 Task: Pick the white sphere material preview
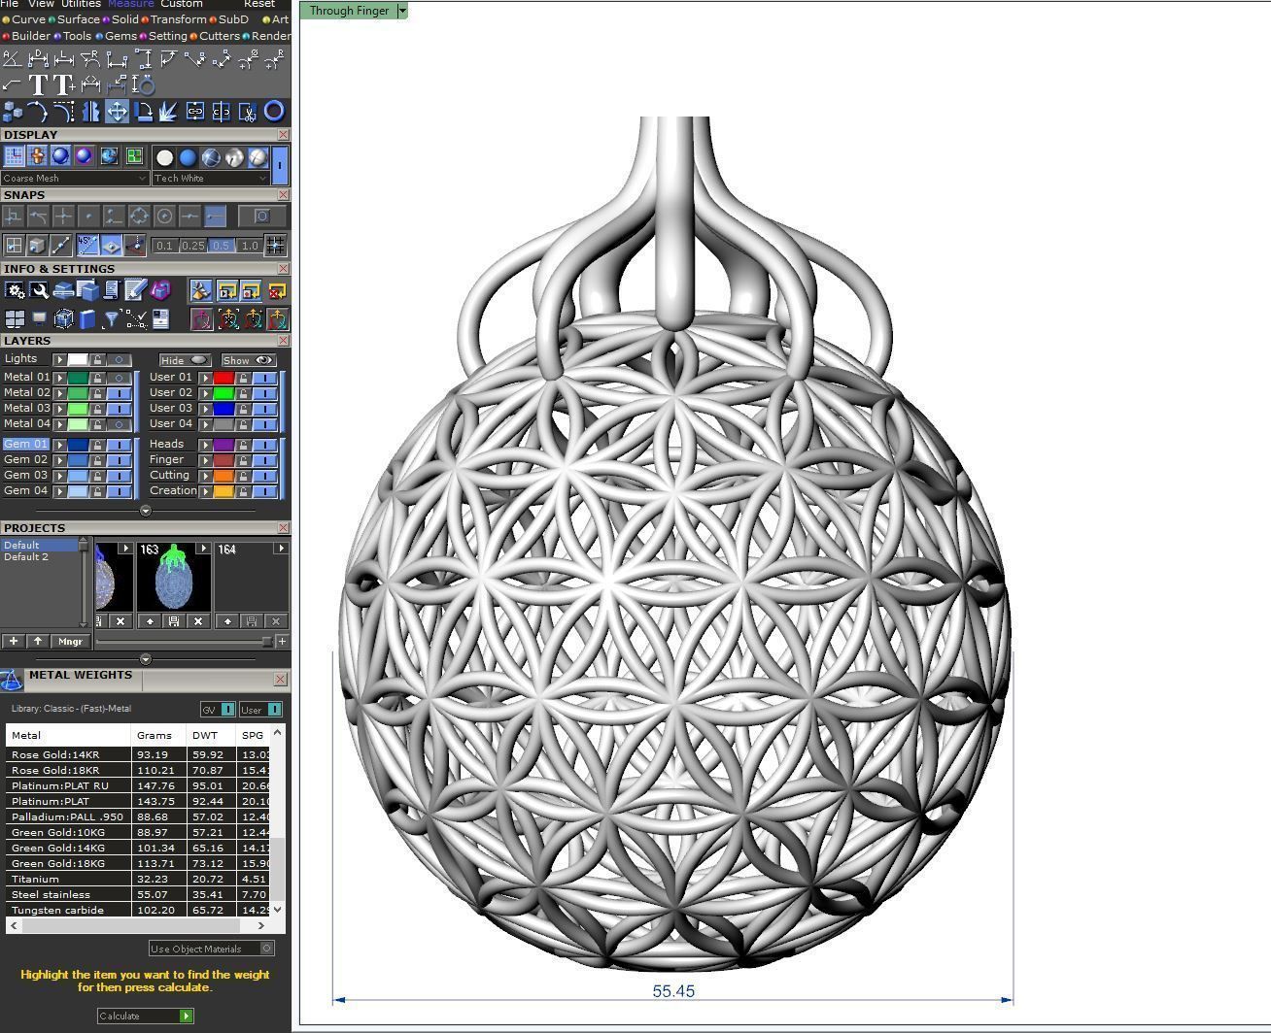coord(164,157)
